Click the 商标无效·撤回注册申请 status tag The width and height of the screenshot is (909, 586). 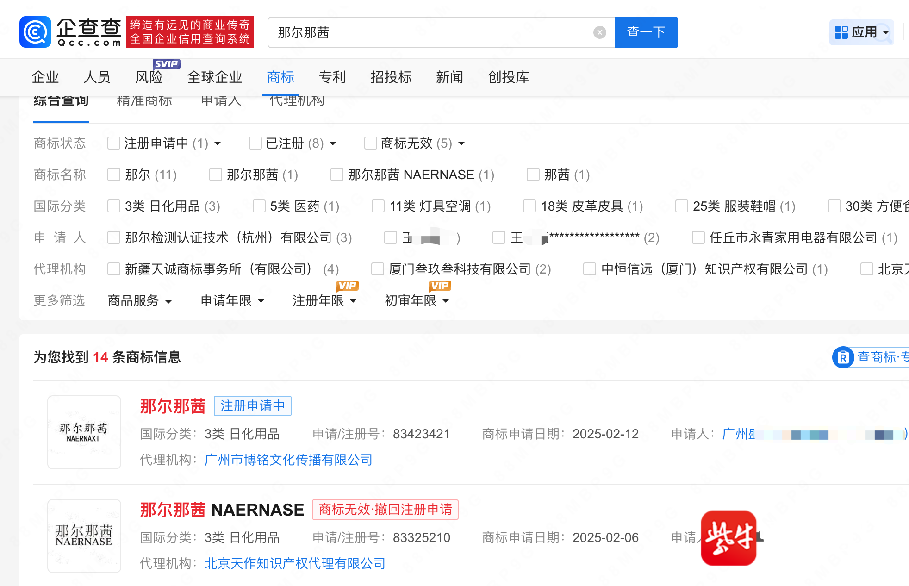[x=385, y=510]
